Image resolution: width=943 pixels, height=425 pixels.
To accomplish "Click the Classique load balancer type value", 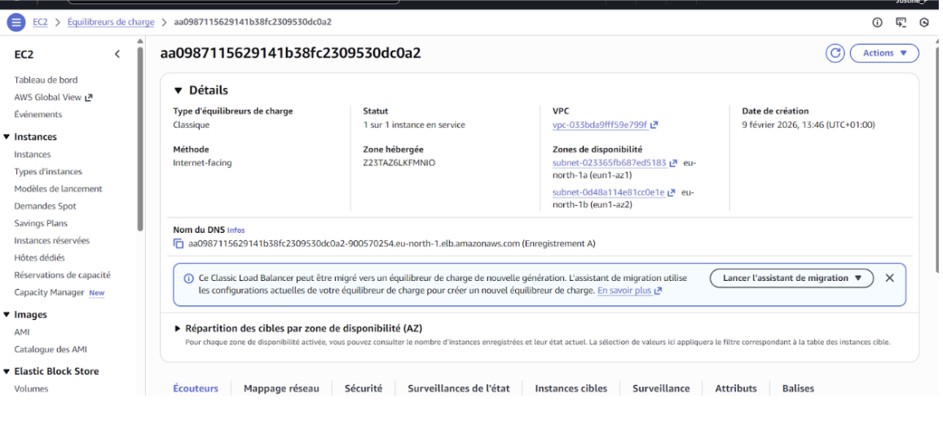I will tap(192, 125).
